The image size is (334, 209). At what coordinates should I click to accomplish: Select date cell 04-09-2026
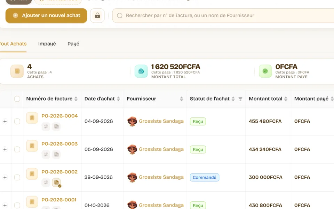(98, 121)
